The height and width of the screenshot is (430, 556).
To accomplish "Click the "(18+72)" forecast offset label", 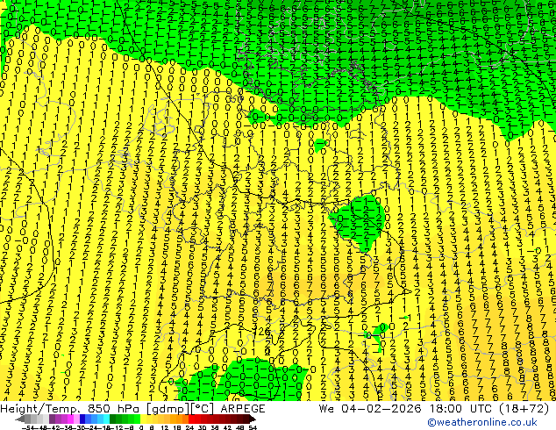I will click(x=524, y=409).
